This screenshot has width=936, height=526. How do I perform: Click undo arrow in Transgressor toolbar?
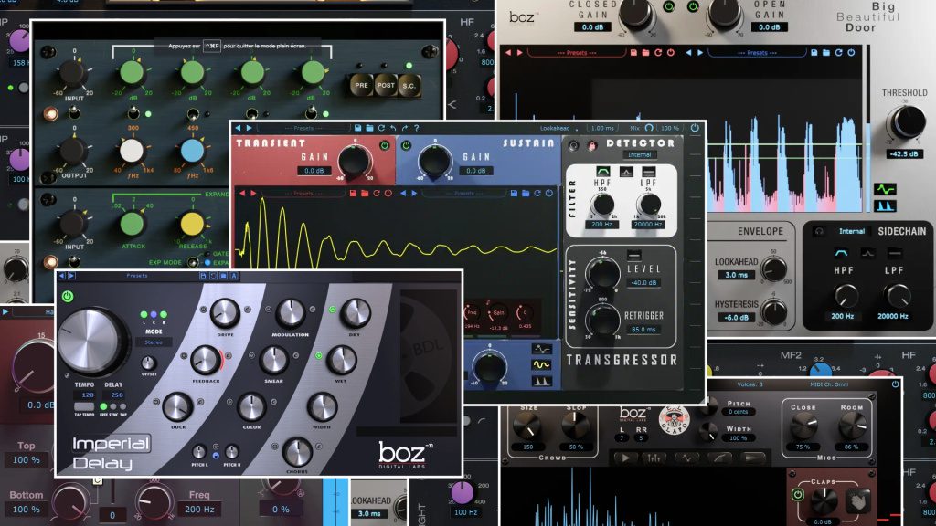393,128
